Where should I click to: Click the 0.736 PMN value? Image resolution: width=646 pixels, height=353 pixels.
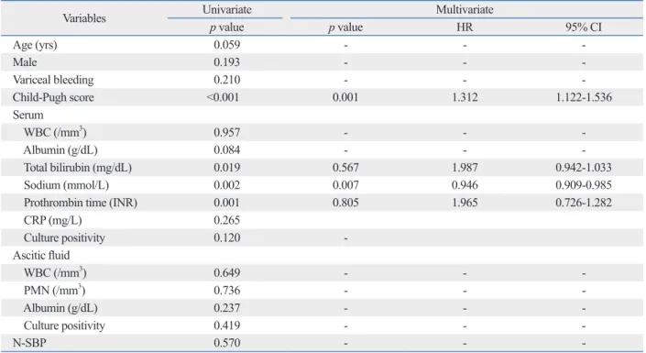click(226, 291)
